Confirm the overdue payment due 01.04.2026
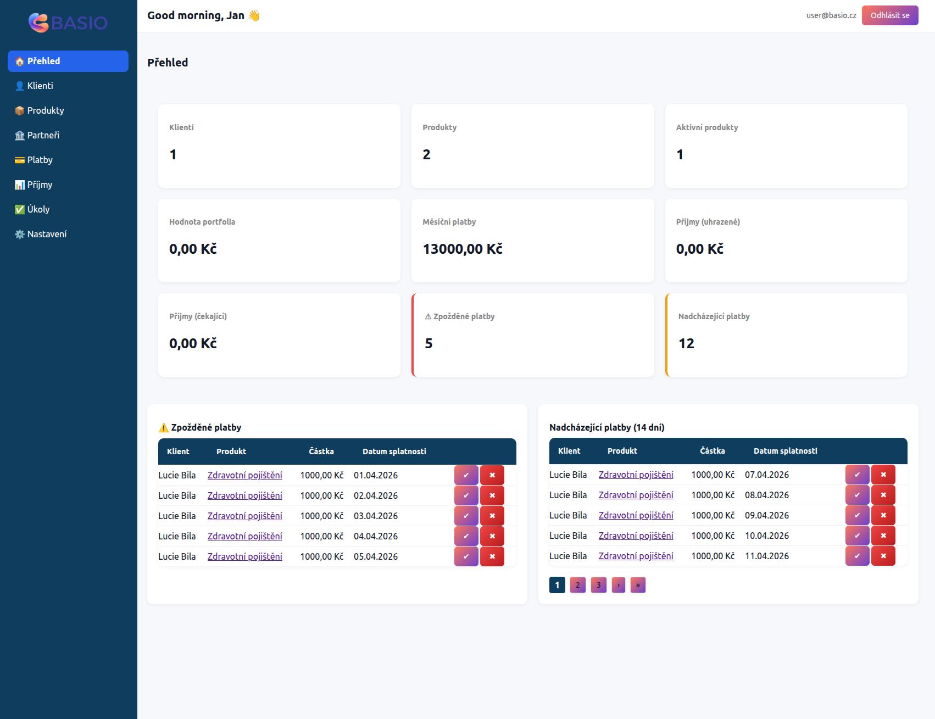This screenshot has height=719, width=935. point(466,475)
